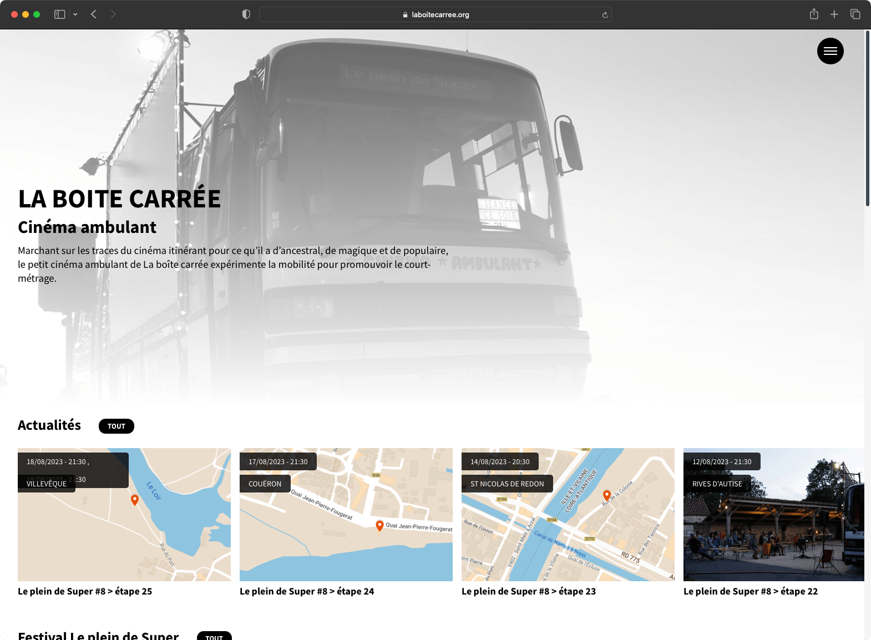Go forward to next page
The height and width of the screenshot is (640, 871).
pos(113,14)
